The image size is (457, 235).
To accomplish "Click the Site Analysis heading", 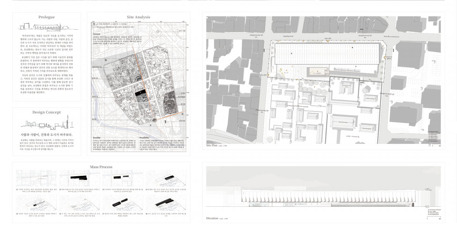I will click(x=139, y=17).
